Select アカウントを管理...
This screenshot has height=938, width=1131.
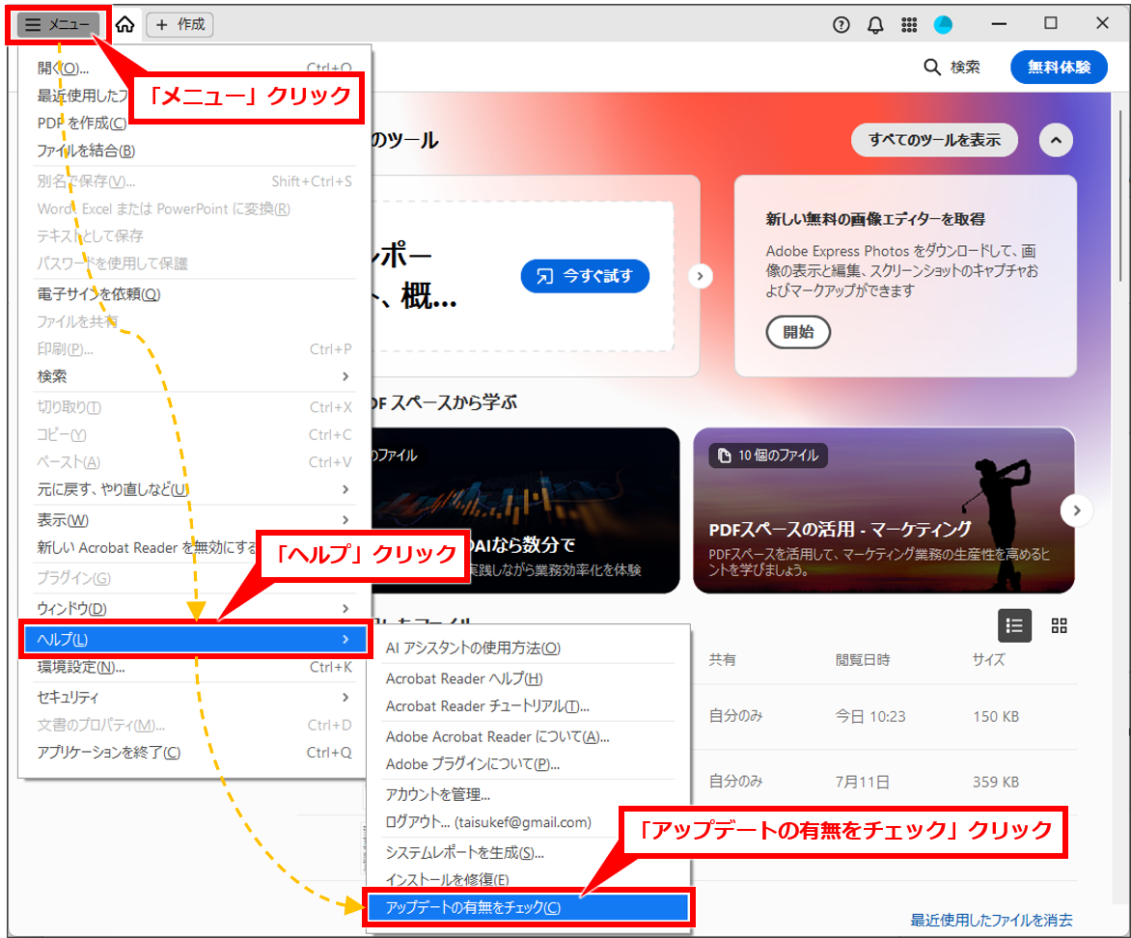529,794
